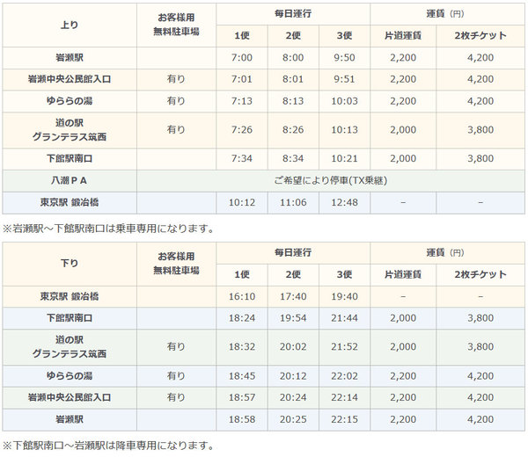Click the 片道運賃 header in the 上り table
Viewport: 528px width, 457px height.
pos(401,36)
